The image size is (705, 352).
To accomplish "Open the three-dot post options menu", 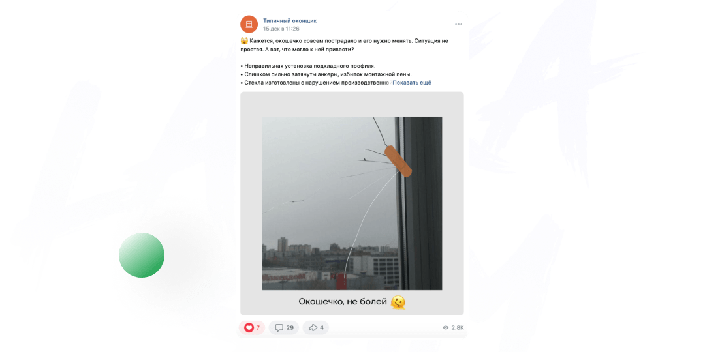I will tap(458, 24).
